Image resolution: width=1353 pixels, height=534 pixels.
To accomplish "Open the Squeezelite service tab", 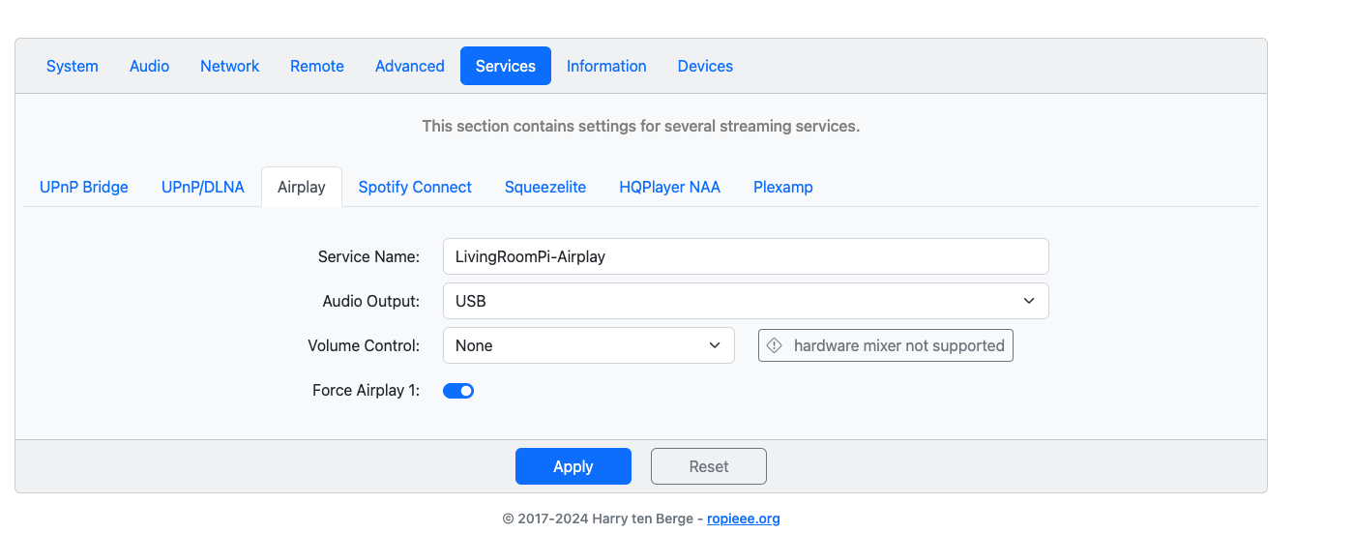I will [x=545, y=187].
